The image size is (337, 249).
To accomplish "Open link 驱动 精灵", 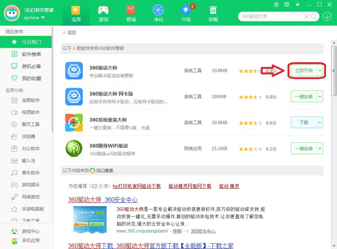I will (229, 186).
